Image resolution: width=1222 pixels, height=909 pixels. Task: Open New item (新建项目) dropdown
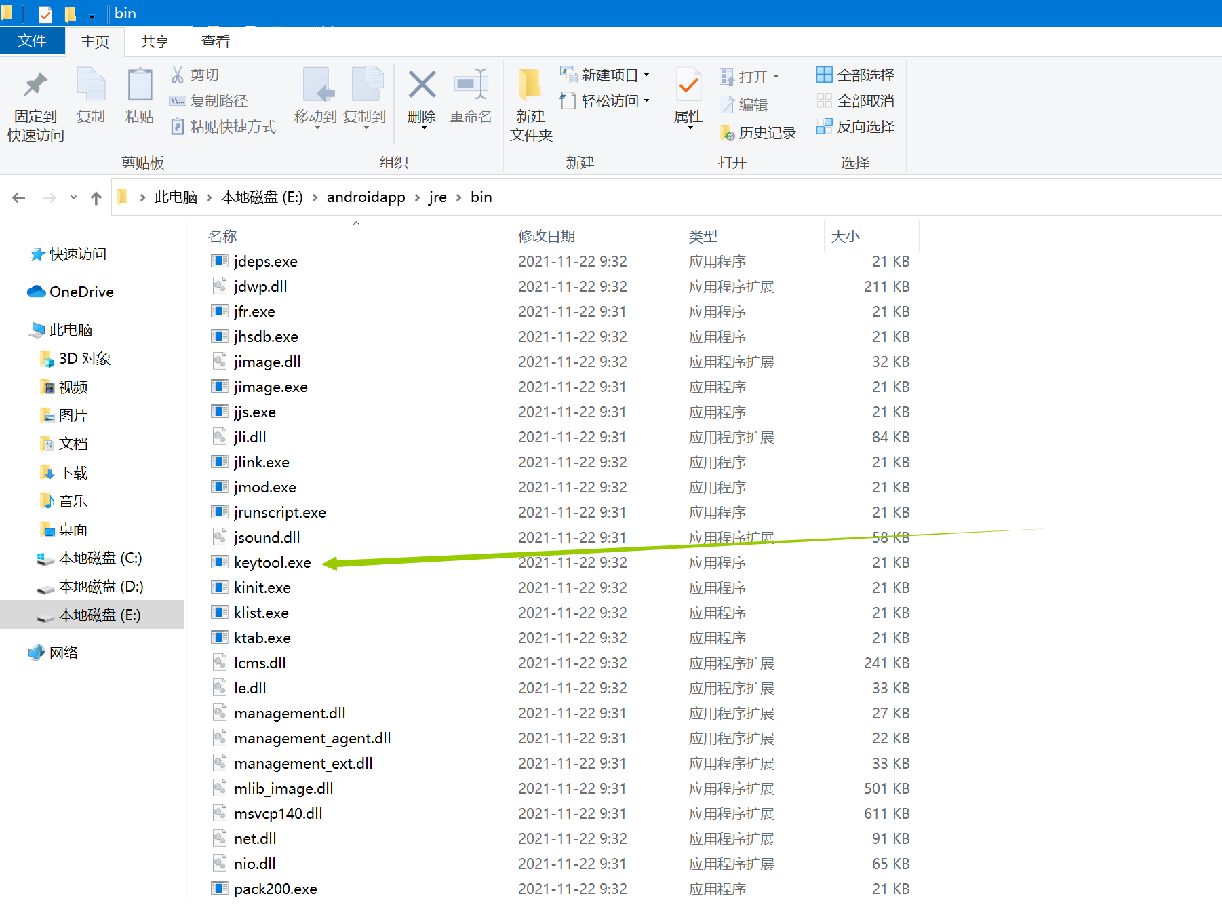(x=606, y=75)
